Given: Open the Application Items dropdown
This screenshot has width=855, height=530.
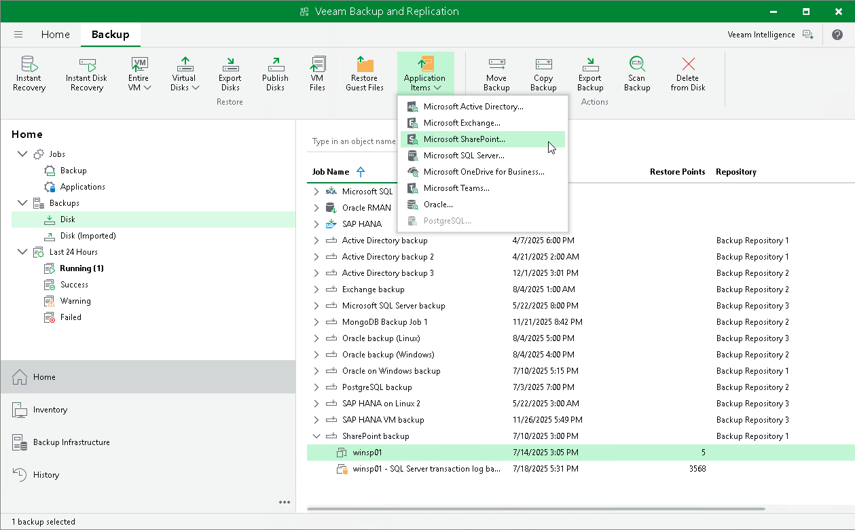Looking at the screenshot, I should 425,73.
